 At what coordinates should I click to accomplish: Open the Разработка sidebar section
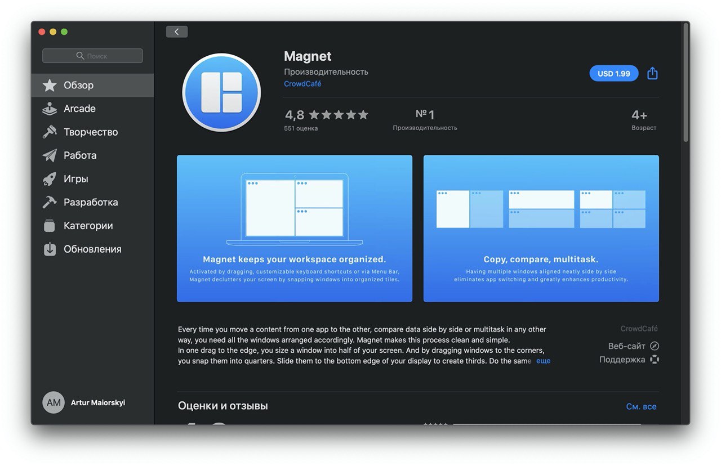click(92, 202)
